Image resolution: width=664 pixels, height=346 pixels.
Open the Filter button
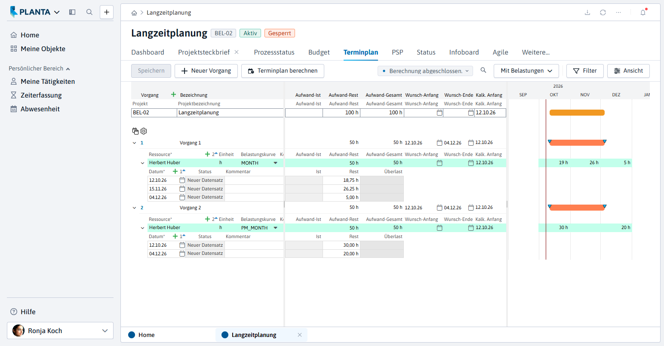585,71
